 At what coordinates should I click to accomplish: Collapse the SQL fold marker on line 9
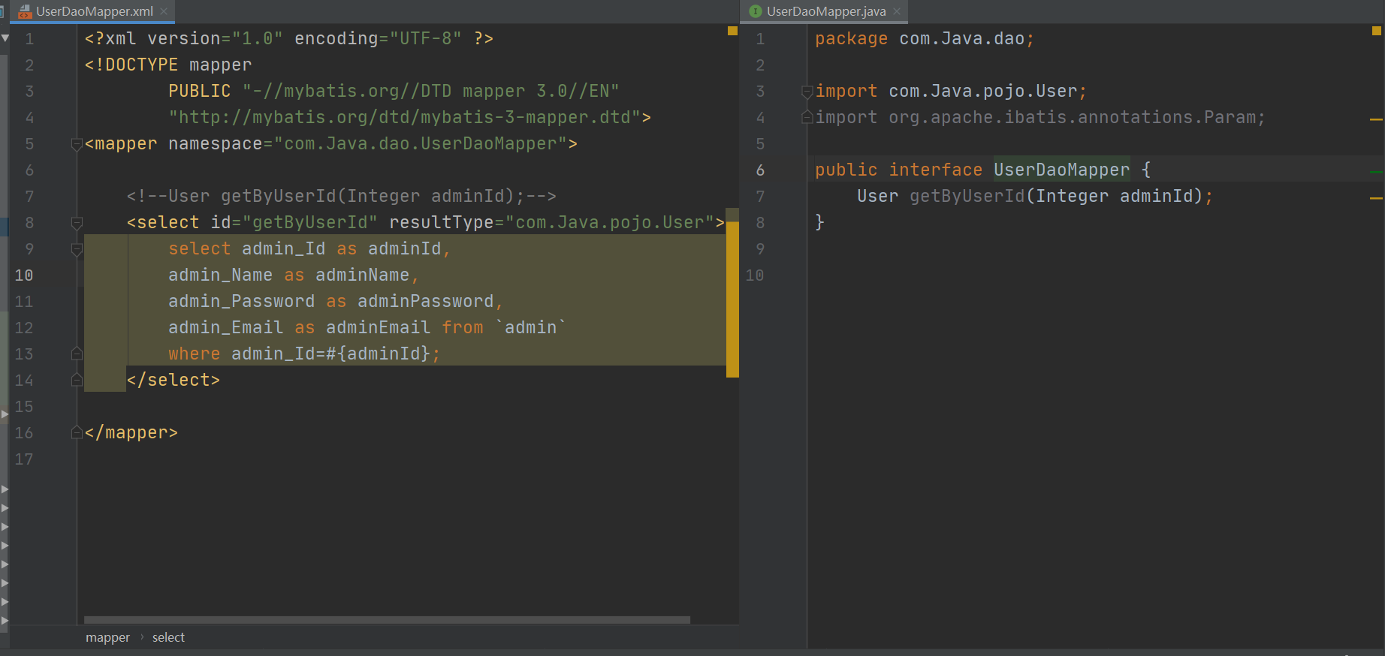click(x=77, y=248)
